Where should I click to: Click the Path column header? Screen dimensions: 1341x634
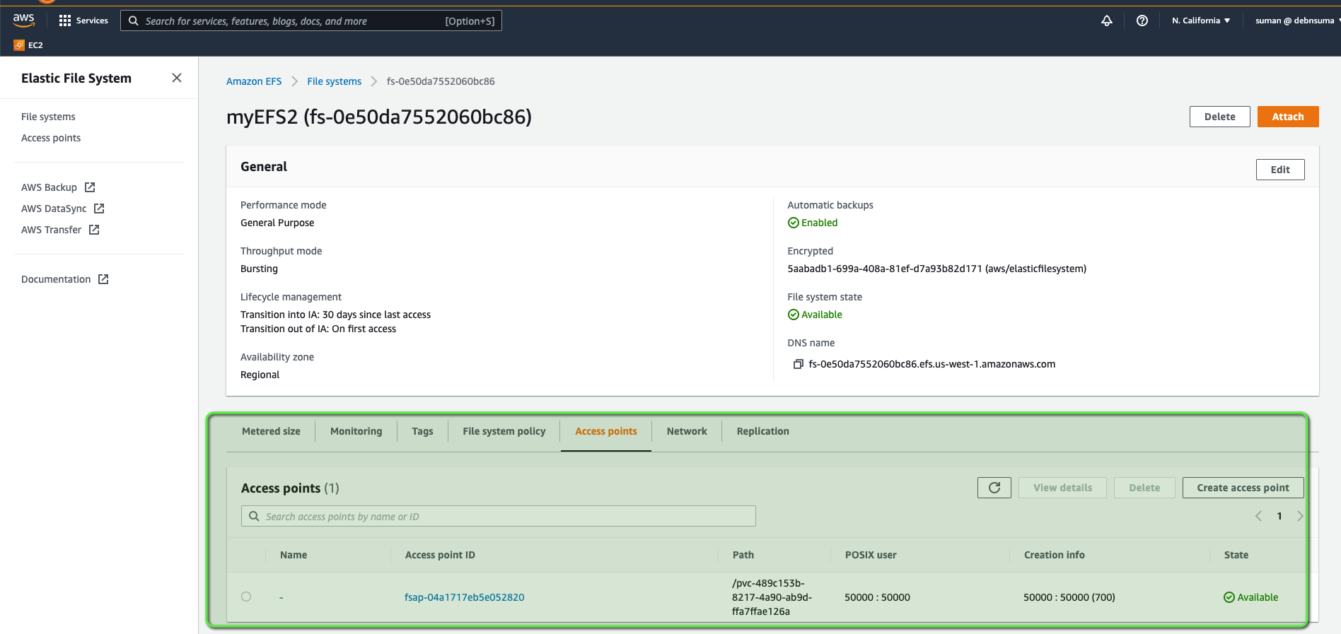tap(743, 555)
